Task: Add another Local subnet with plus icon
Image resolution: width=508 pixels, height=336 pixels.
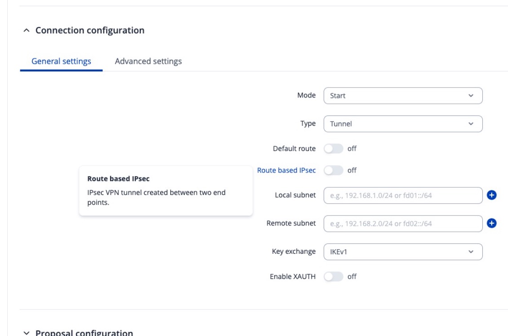Action: tap(492, 195)
